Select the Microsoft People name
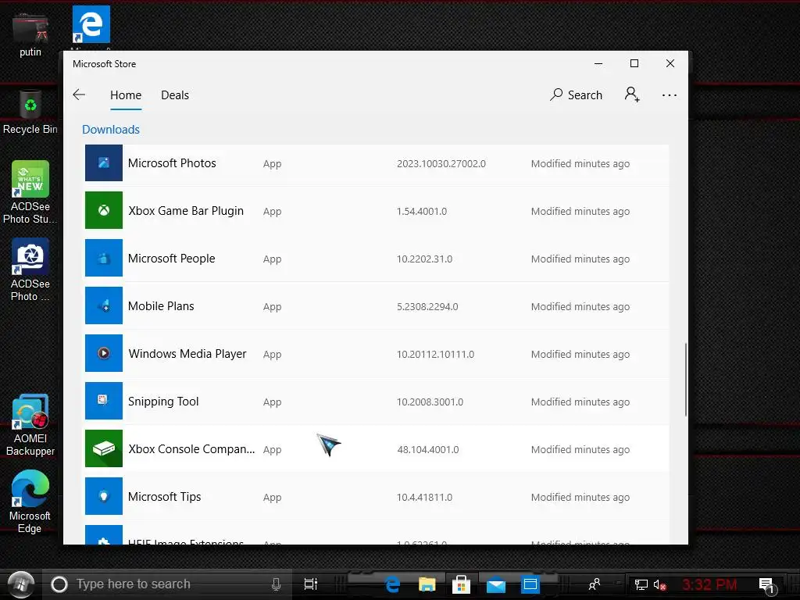The width and height of the screenshot is (800, 600). tap(171, 259)
